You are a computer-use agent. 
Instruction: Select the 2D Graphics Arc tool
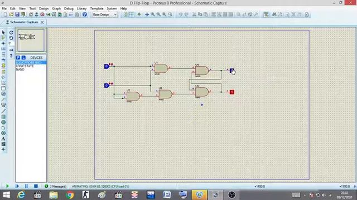click(3, 128)
